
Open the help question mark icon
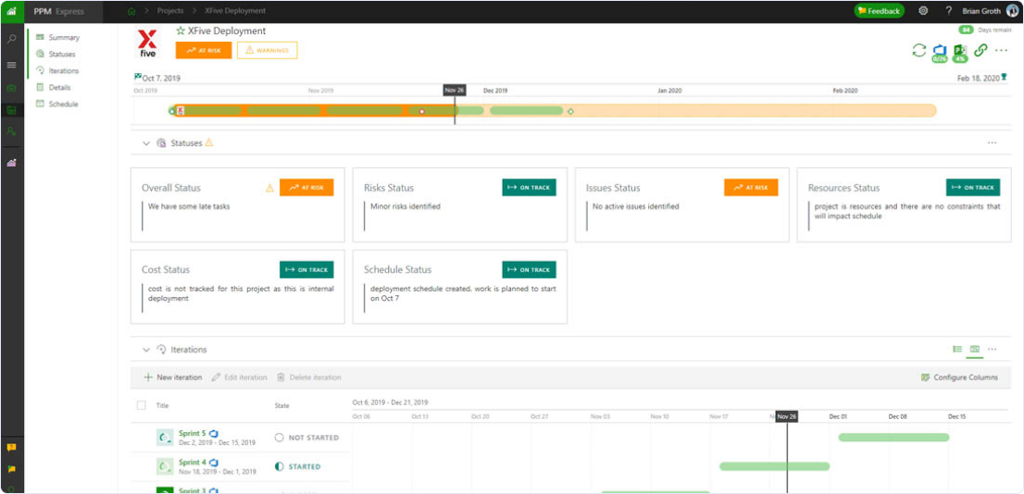click(x=948, y=11)
